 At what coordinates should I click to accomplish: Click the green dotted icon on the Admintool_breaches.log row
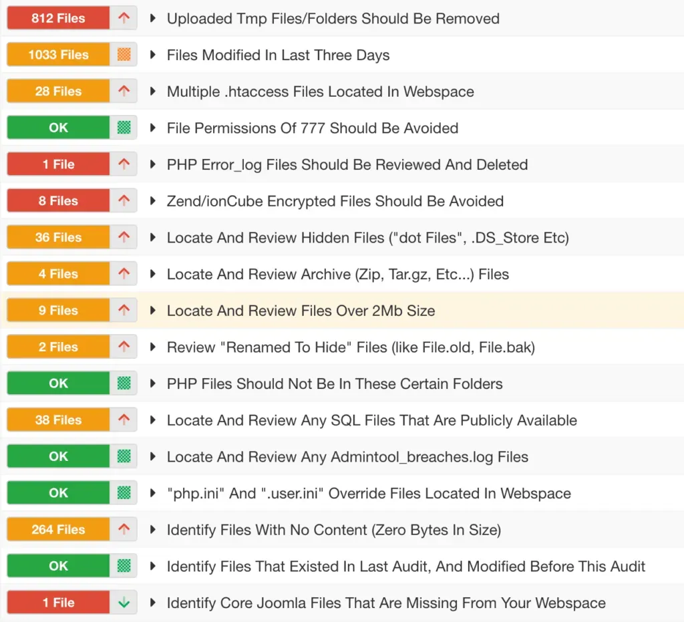pyautogui.click(x=125, y=456)
